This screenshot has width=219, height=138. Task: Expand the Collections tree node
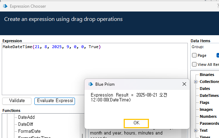pos(196,82)
